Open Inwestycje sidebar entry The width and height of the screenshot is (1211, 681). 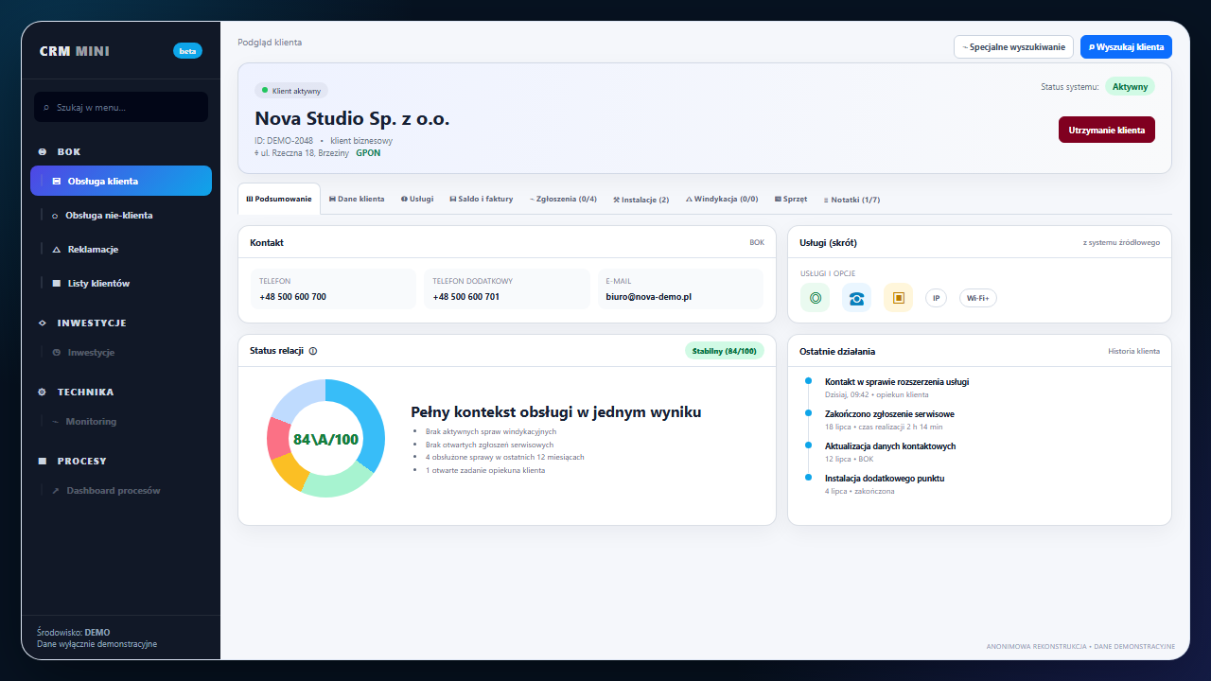point(121,353)
